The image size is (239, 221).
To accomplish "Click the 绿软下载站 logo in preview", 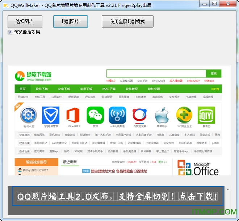I will (x=33, y=76).
